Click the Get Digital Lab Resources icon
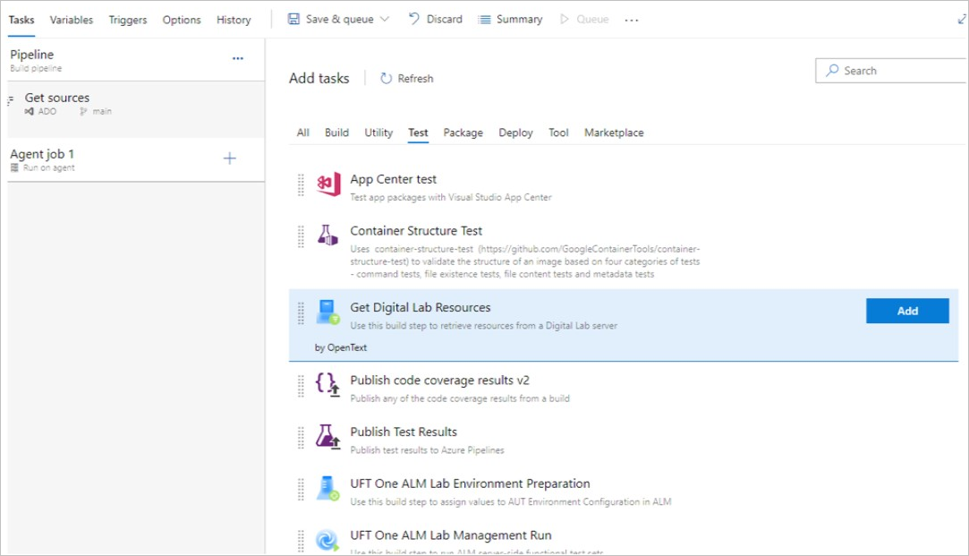The height and width of the screenshot is (556, 969). click(327, 312)
